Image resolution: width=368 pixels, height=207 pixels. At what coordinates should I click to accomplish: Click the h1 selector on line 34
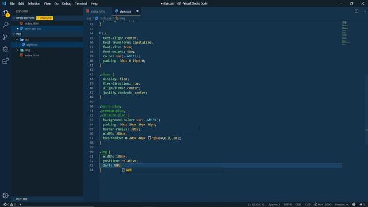click(x=101, y=33)
